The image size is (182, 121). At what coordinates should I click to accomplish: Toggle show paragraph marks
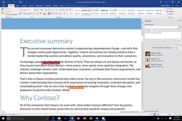click(70, 10)
